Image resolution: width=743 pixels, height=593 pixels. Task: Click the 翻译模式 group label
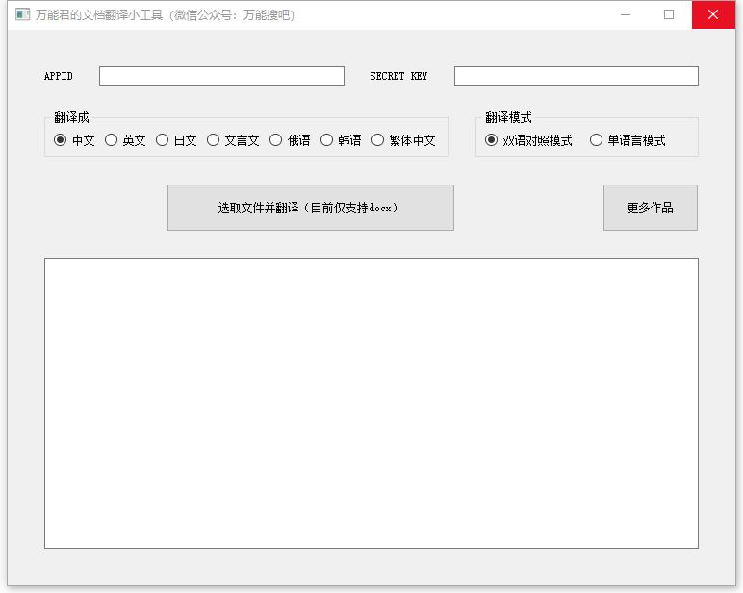[508, 117]
